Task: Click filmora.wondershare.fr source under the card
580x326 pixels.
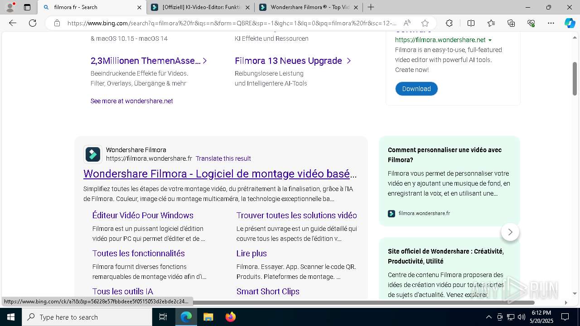Action: [424, 213]
